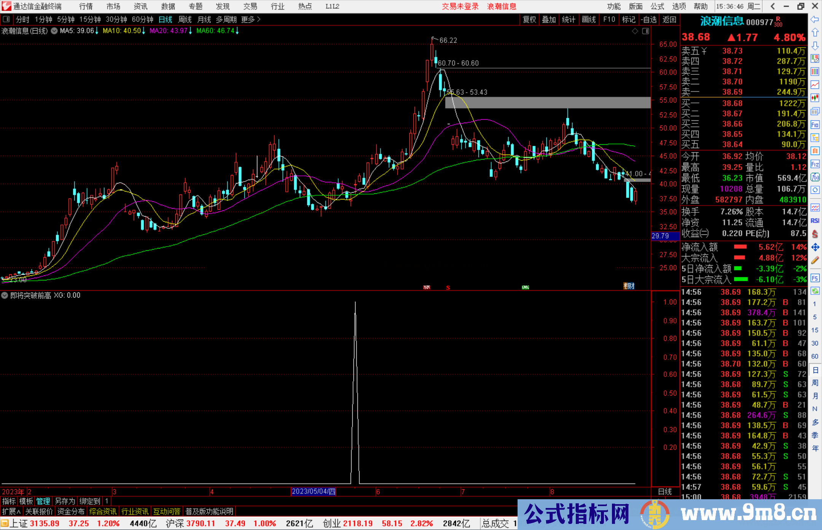
Task: Click the 2023/05/04 date marker on timeline
Action: tap(313, 491)
